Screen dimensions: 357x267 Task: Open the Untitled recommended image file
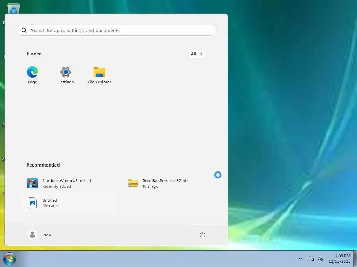click(x=69, y=203)
